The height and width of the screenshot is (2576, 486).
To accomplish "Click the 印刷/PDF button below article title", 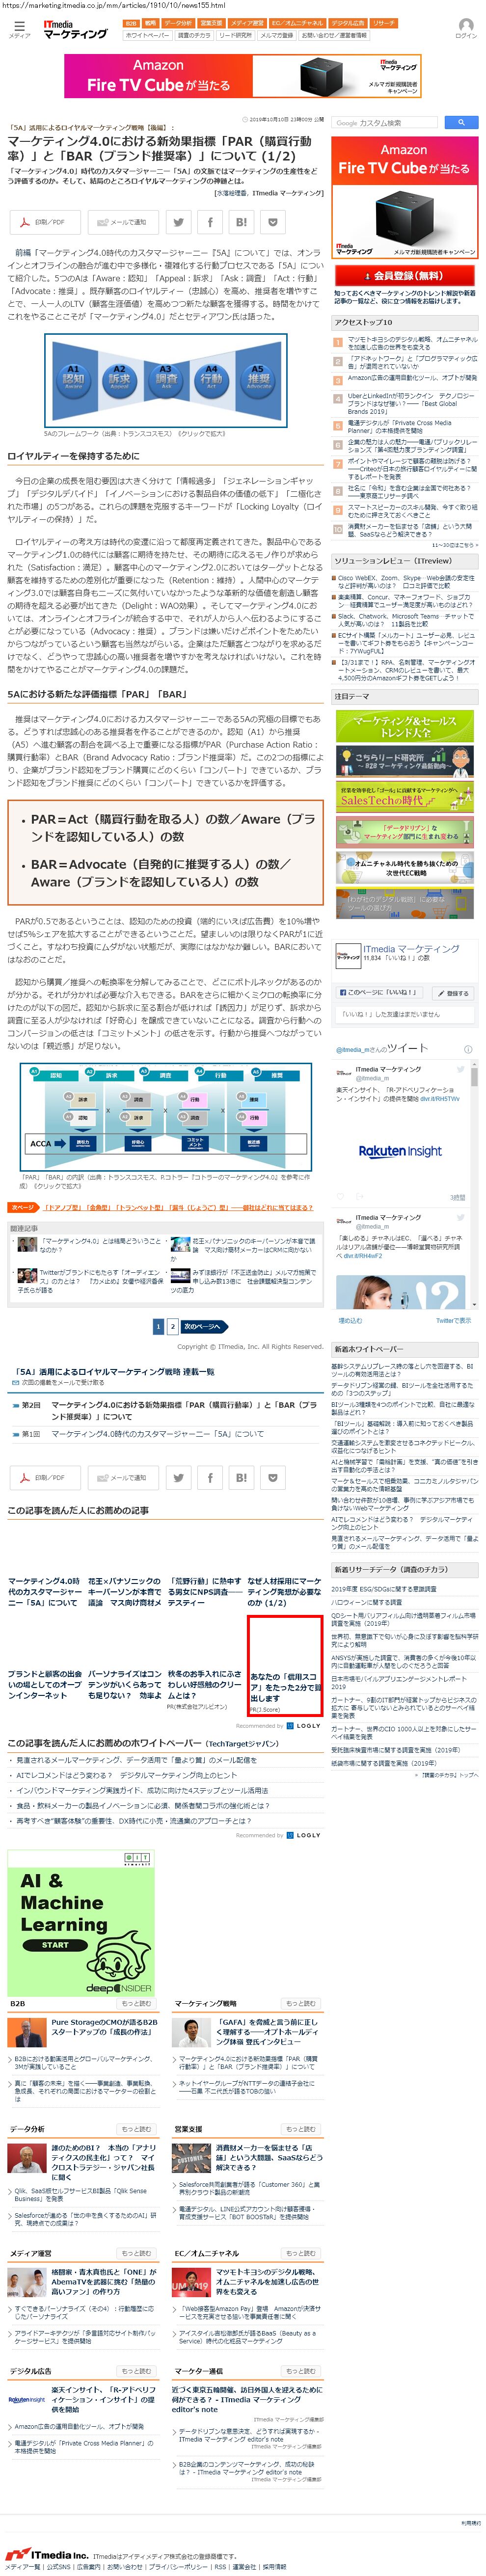I will (x=45, y=222).
